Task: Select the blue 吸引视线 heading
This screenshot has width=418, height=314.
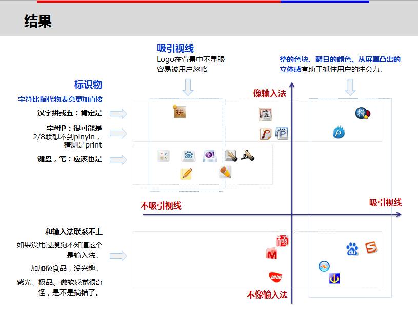Action: click(175, 48)
